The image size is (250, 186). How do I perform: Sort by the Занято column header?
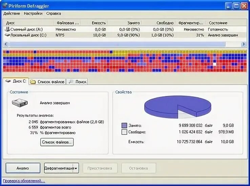124,23
